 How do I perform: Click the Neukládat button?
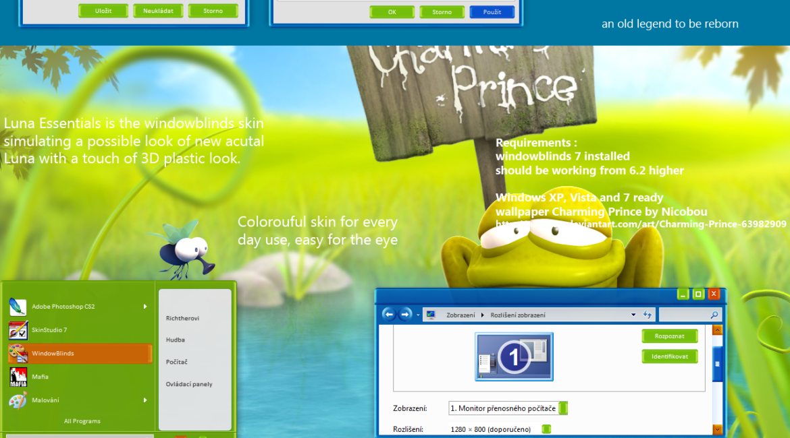coord(158,11)
